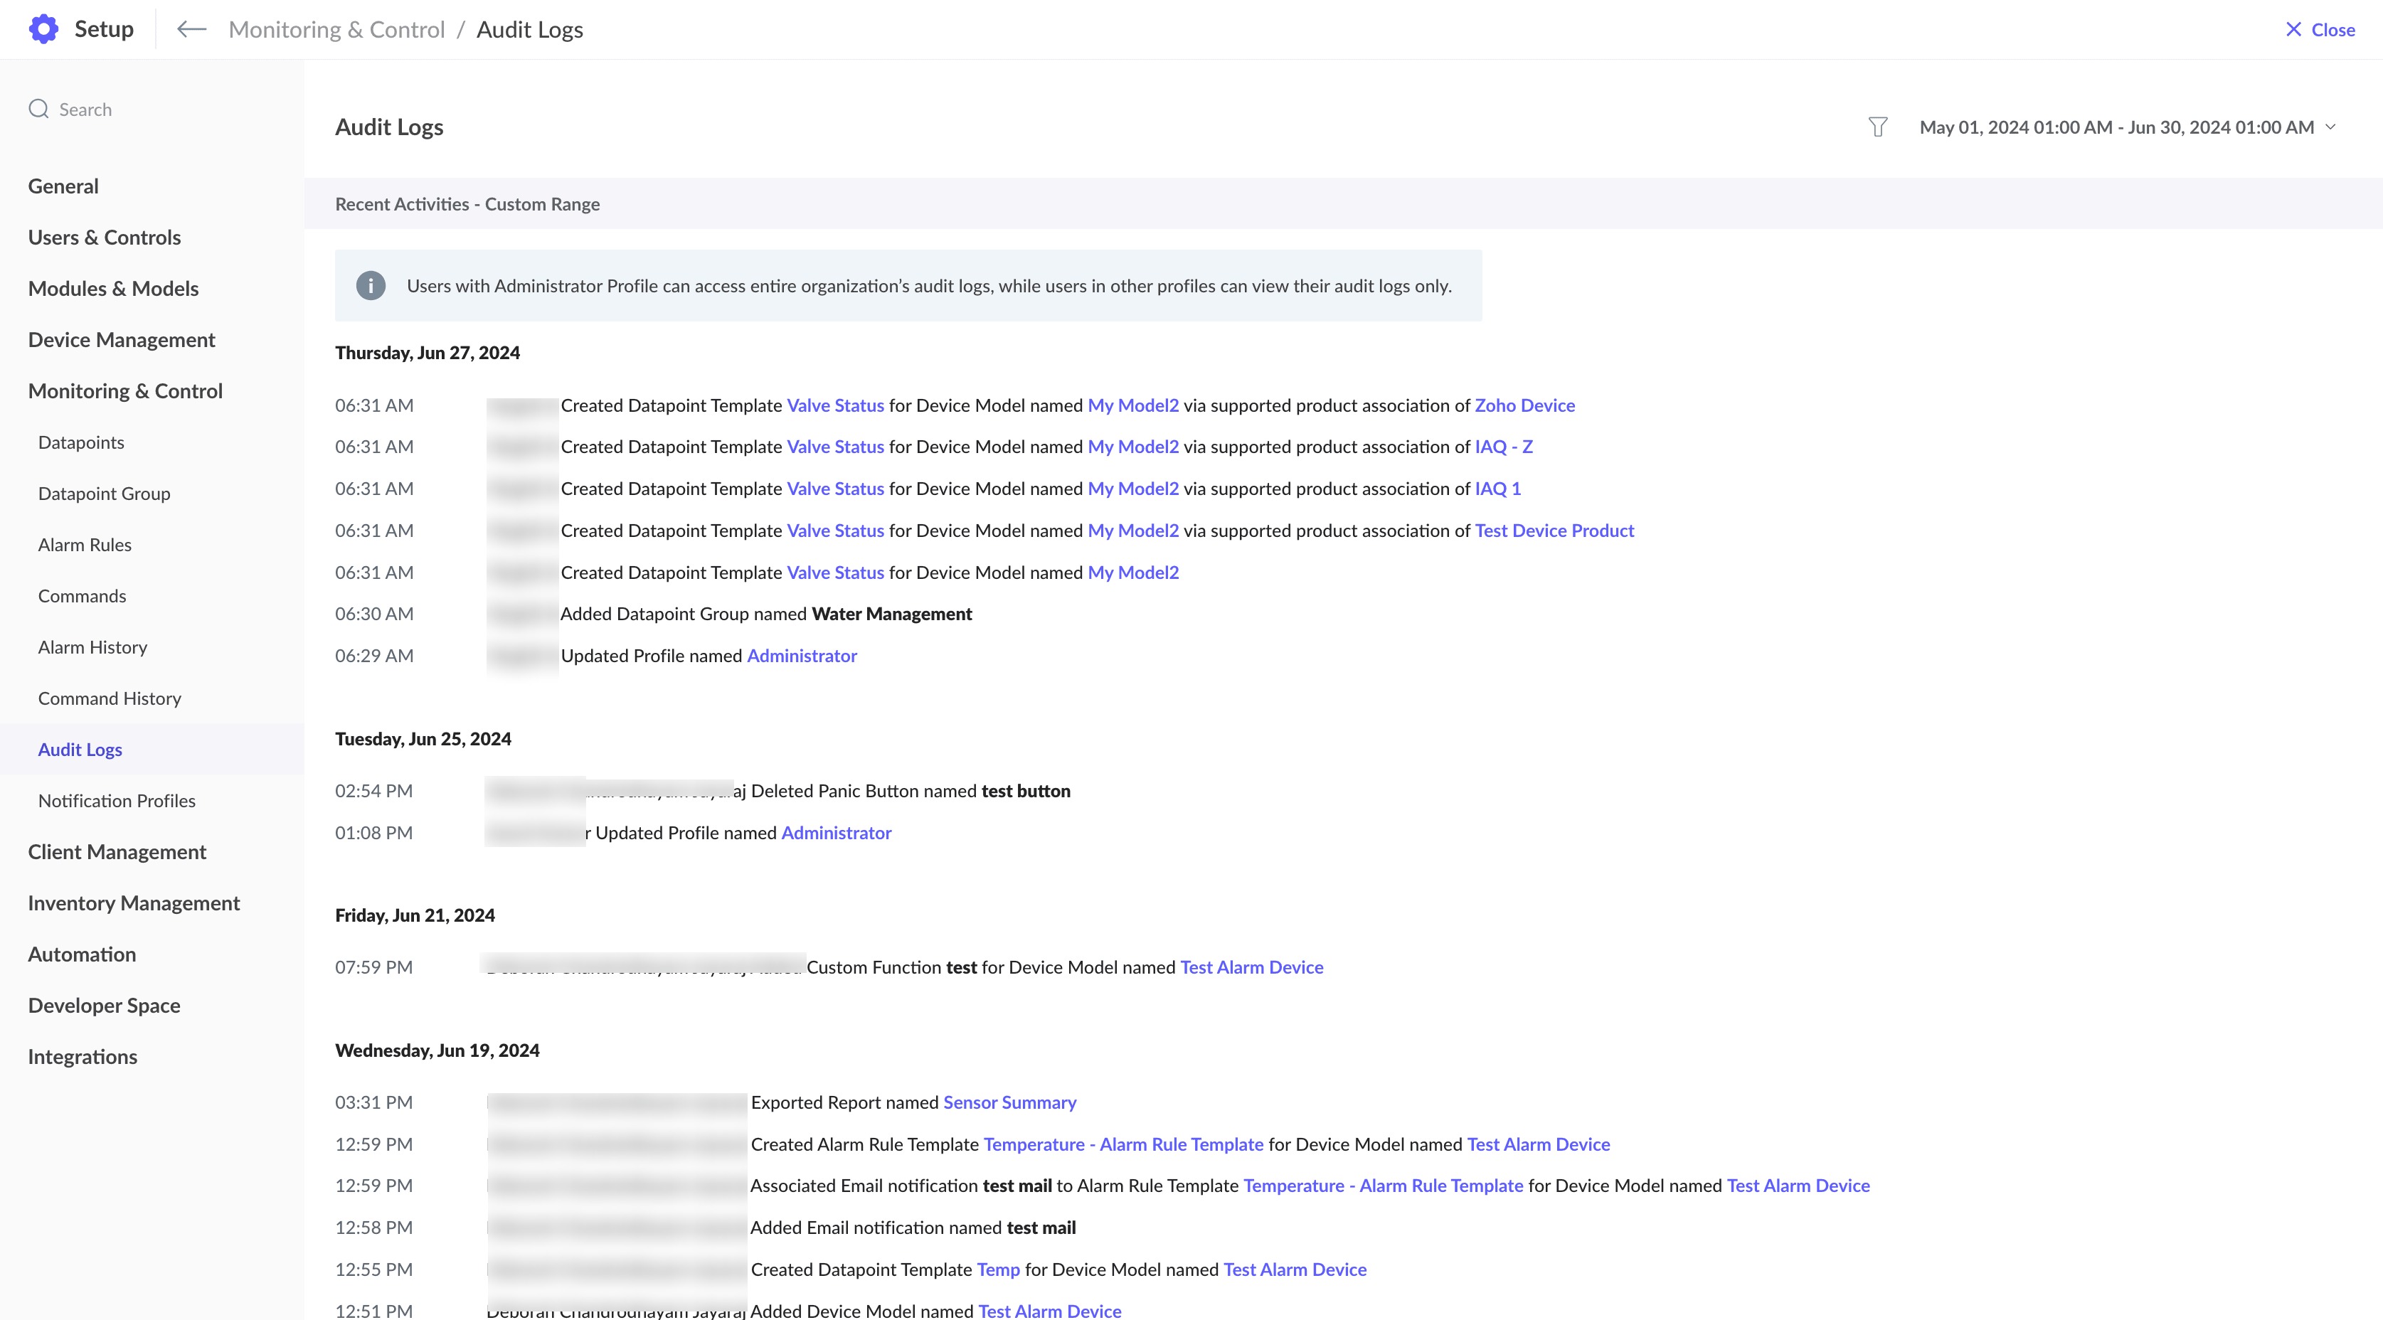Close the Setup page

pos(2320,30)
